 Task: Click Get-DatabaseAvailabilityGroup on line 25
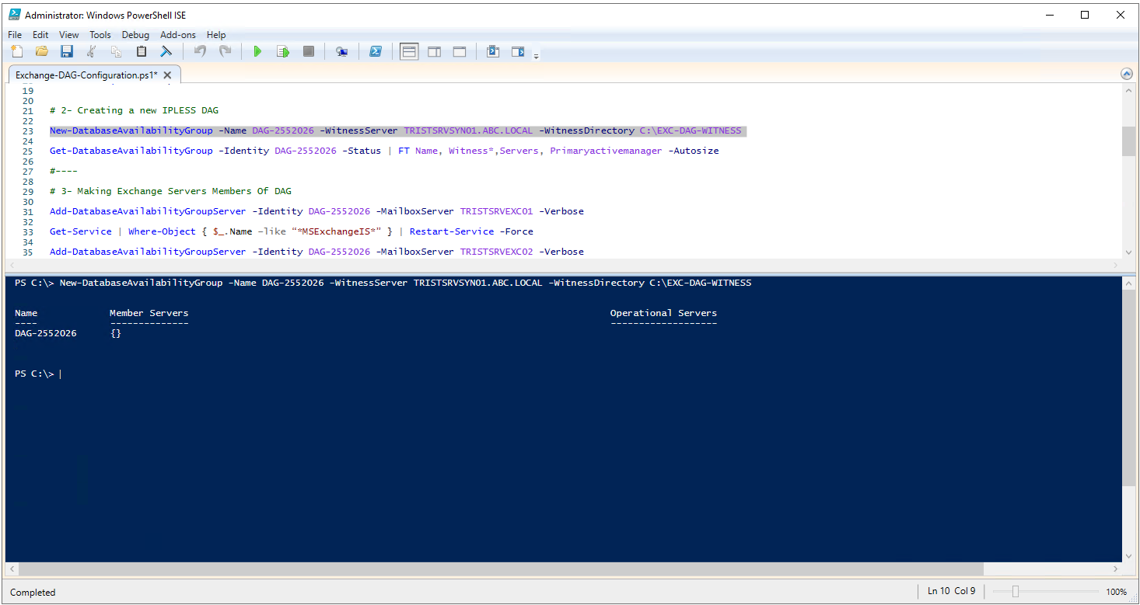(131, 151)
